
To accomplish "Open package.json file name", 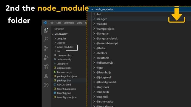I will tap(64, 81).
